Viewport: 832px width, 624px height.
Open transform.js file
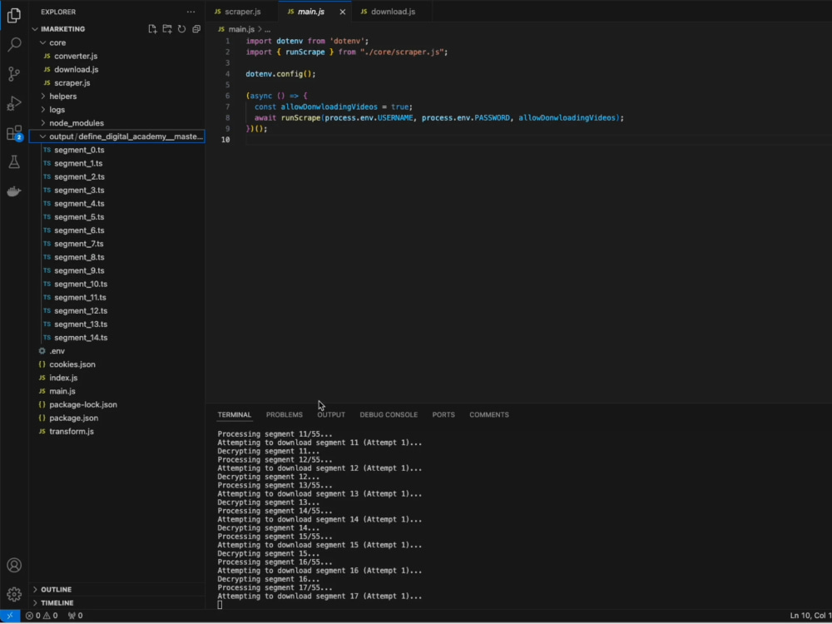click(116, 431)
